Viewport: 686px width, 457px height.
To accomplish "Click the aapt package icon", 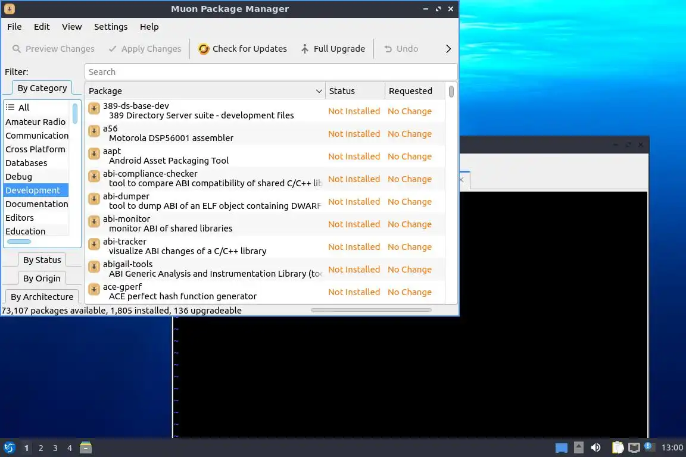I will coord(94,154).
